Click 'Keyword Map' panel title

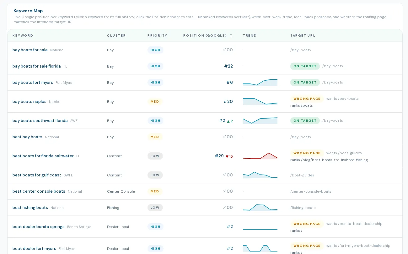(x=28, y=11)
